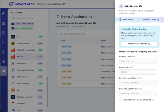The image size is (164, 112).
Task: Open the document sidebar icon
Action: click(4, 33)
